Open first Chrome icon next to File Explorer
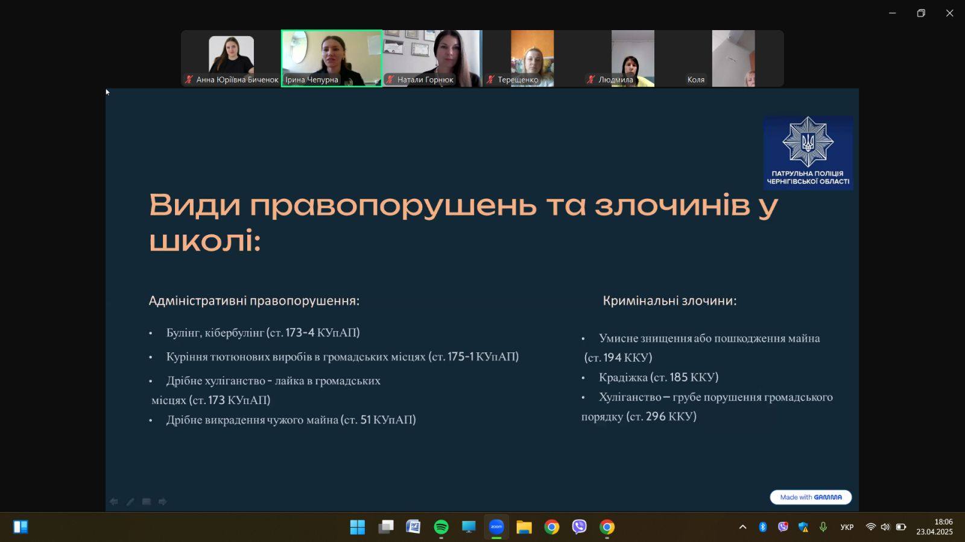Image resolution: width=965 pixels, height=542 pixels. pos(552,527)
